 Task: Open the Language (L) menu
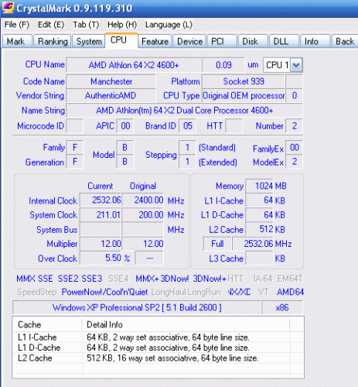(169, 25)
